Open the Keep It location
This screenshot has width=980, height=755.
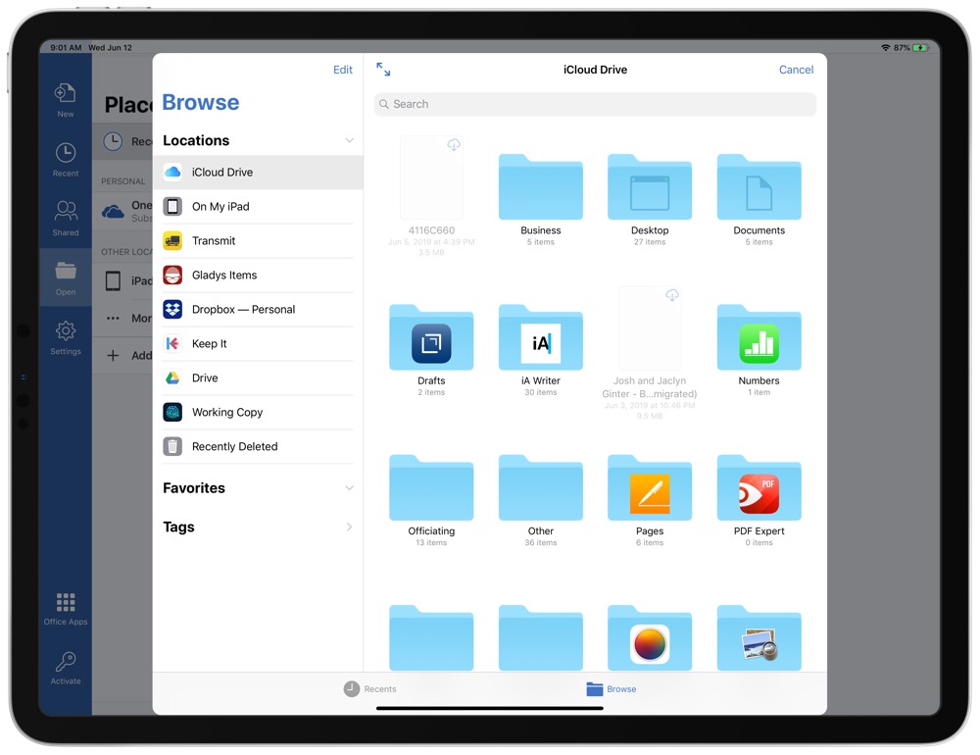click(x=258, y=343)
